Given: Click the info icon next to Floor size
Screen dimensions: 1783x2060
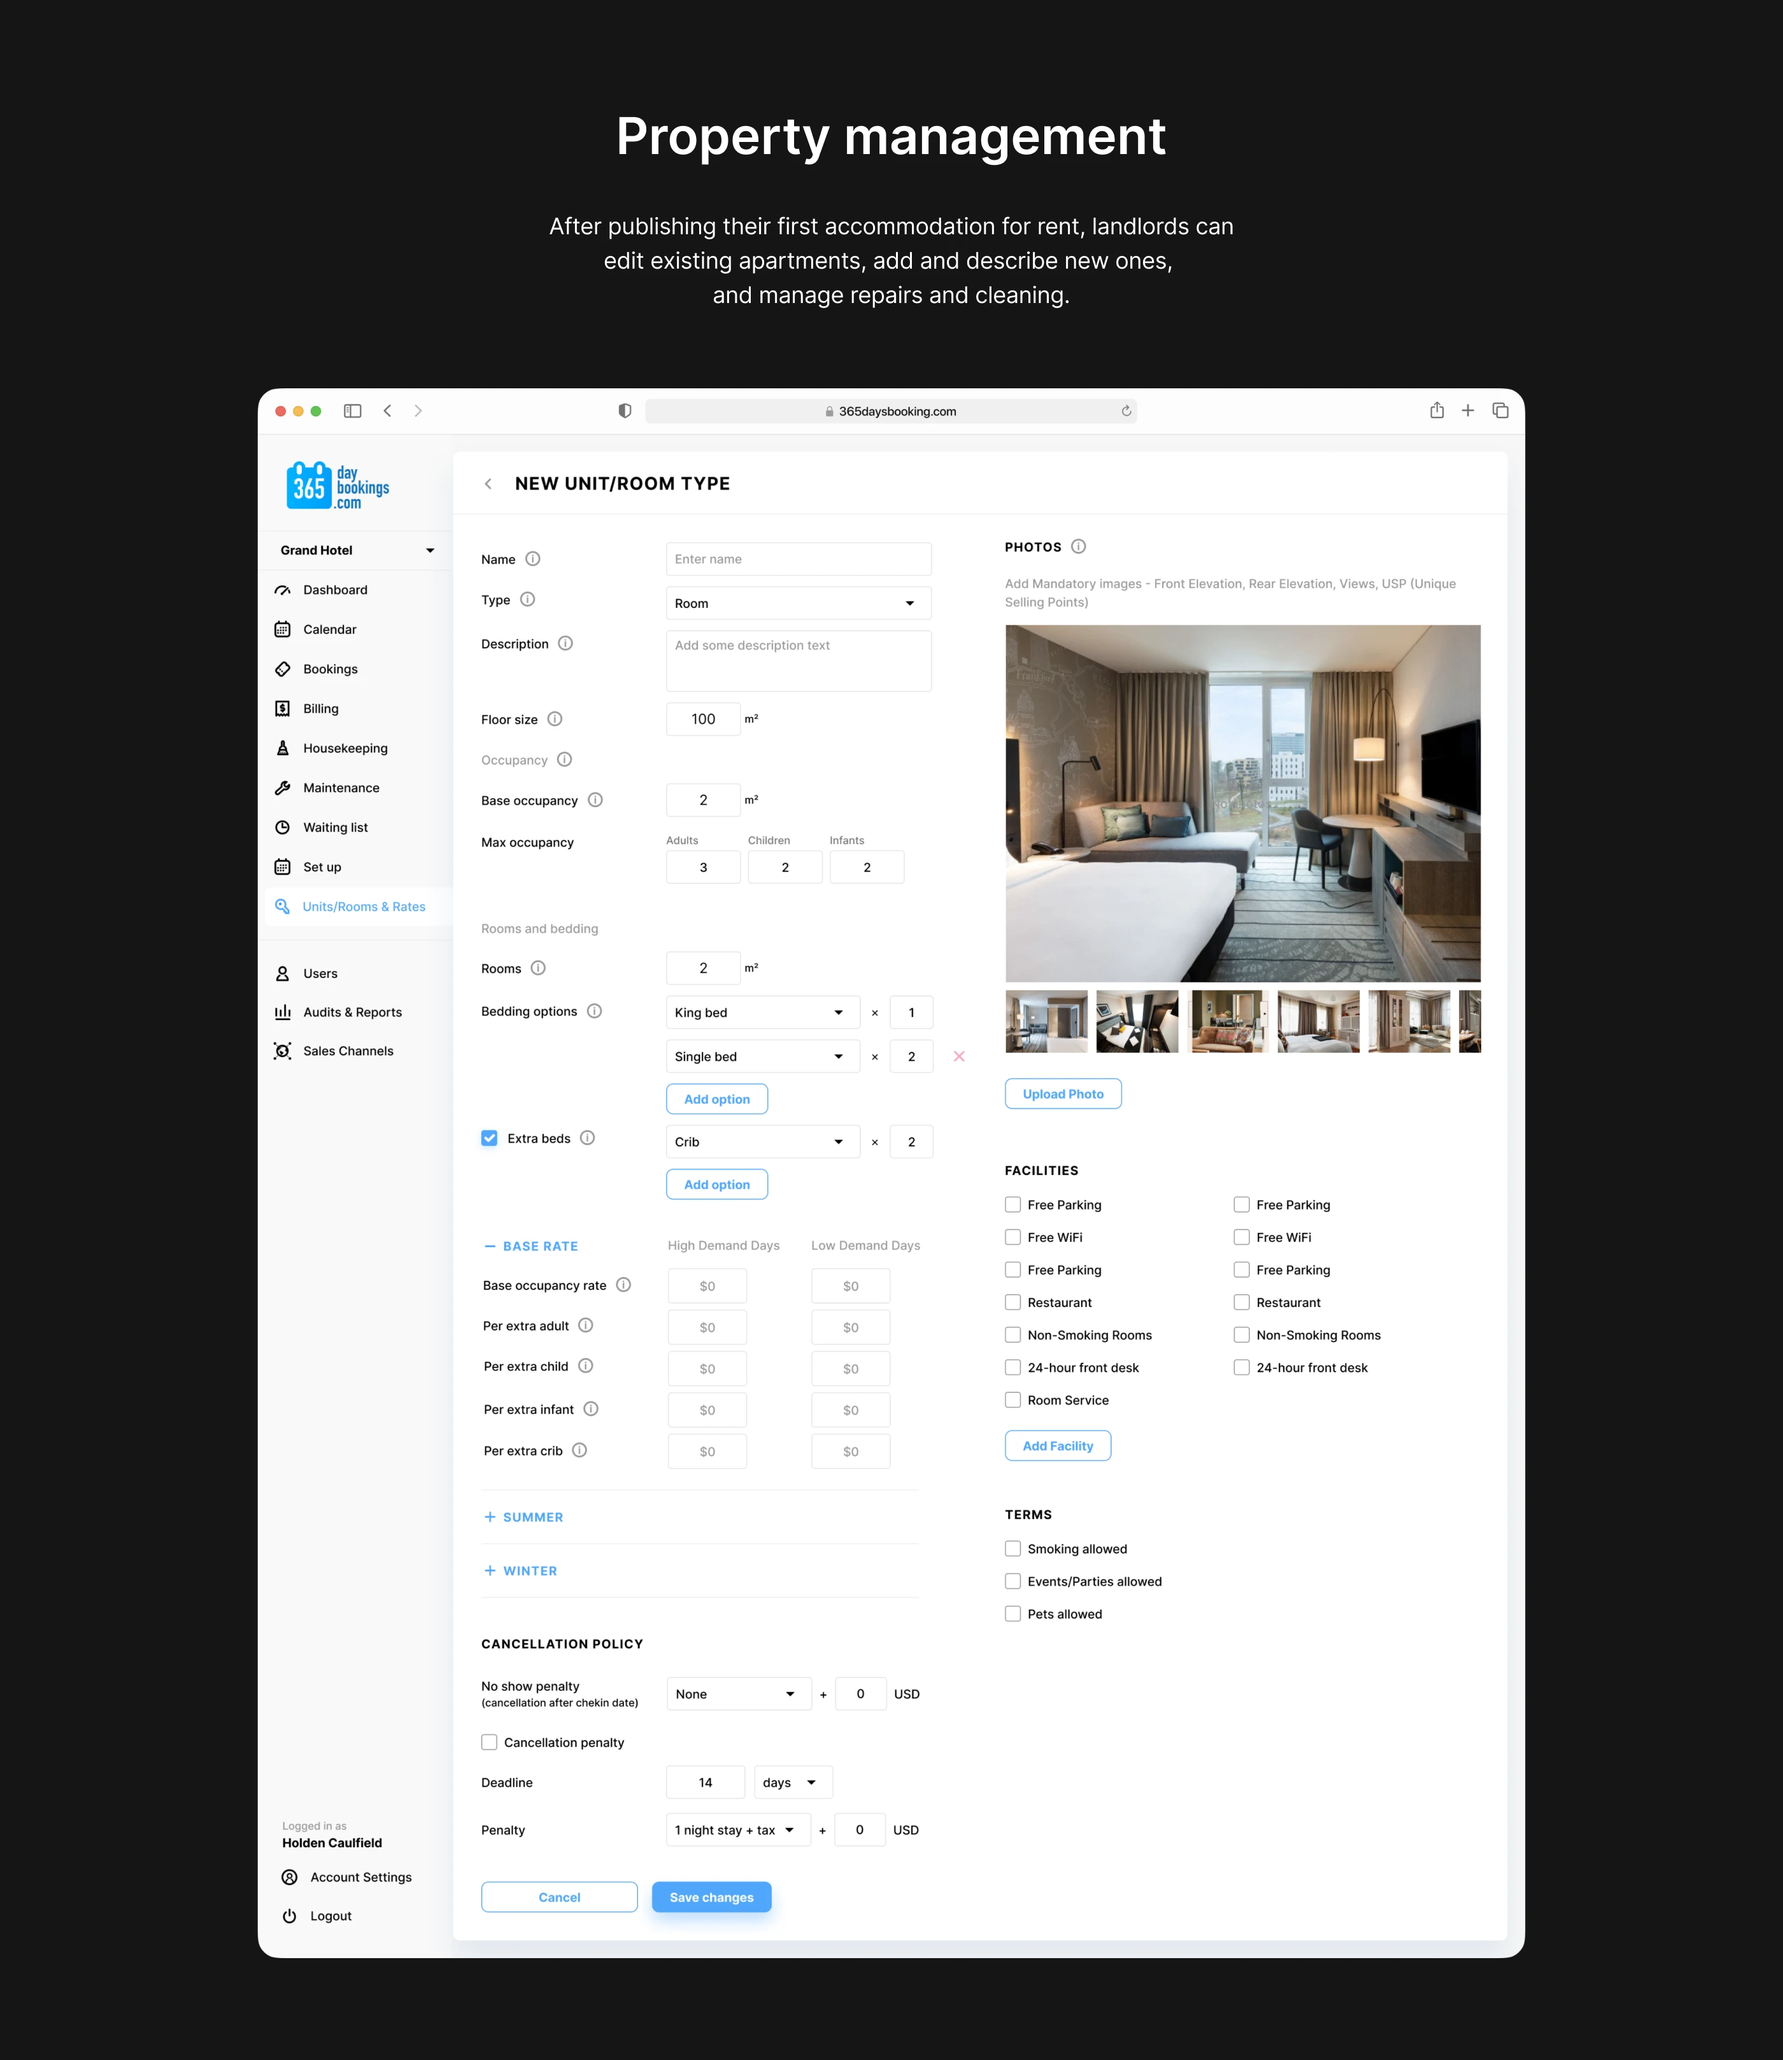Looking at the screenshot, I should point(555,719).
